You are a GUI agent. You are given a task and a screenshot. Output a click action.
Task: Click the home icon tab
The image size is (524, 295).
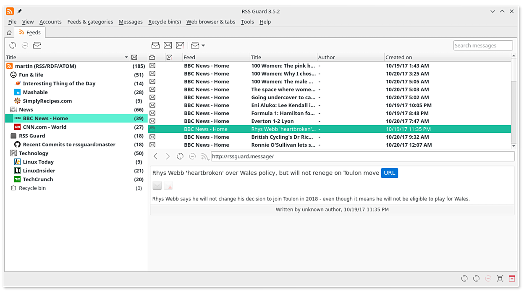pos(9,33)
